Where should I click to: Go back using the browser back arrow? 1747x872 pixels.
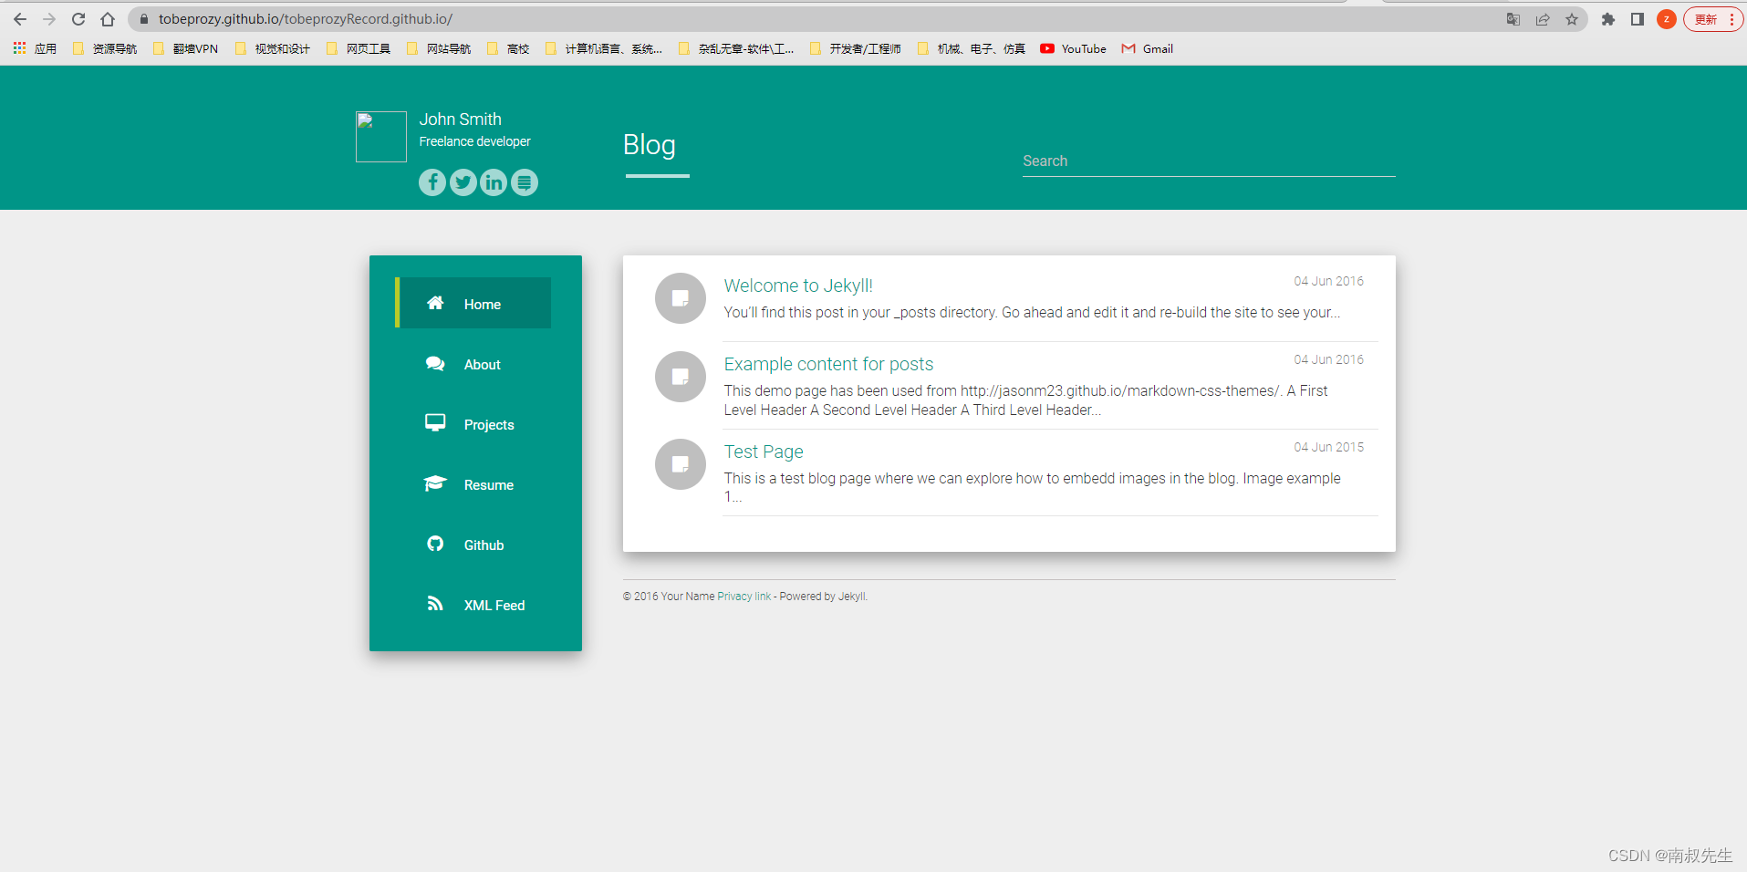20,19
